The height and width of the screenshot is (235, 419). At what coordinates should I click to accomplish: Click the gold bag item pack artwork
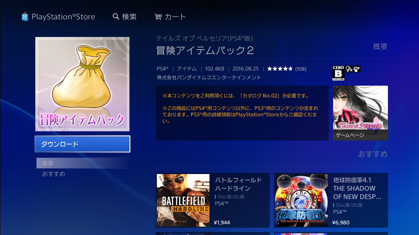(x=82, y=84)
